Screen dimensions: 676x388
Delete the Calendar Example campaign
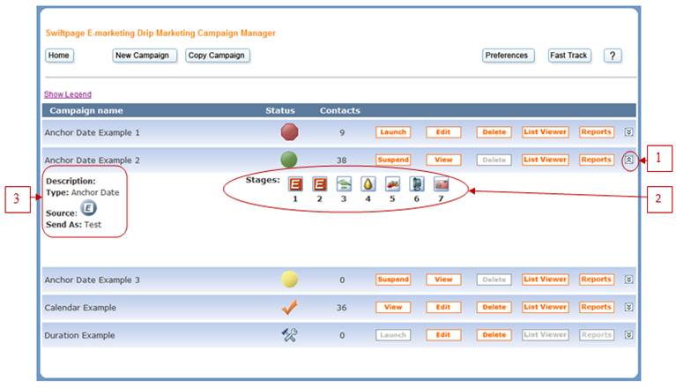click(494, 307)
